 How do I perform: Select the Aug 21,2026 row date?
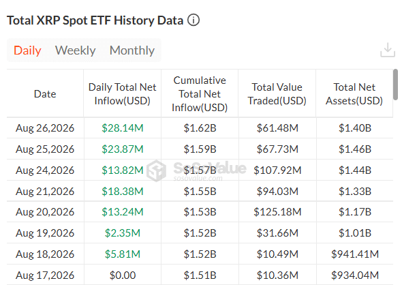click(45, 192)
